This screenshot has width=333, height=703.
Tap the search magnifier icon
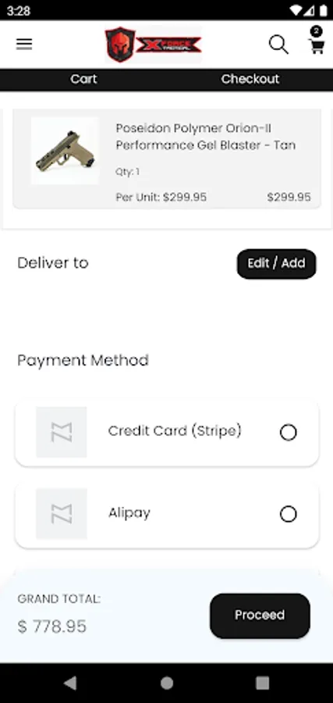(278, 45)
